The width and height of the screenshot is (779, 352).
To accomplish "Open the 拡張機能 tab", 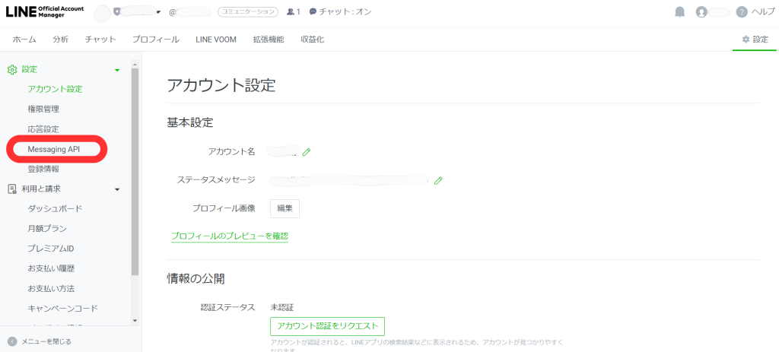I will tap(269, 40).
